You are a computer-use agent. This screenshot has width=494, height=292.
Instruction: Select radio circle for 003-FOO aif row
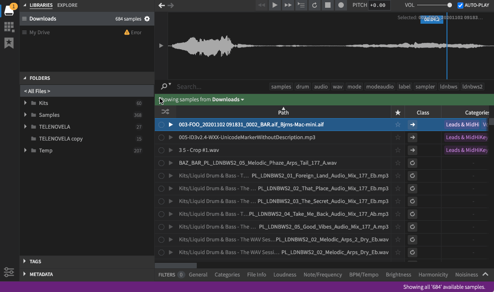coord(161,125)
